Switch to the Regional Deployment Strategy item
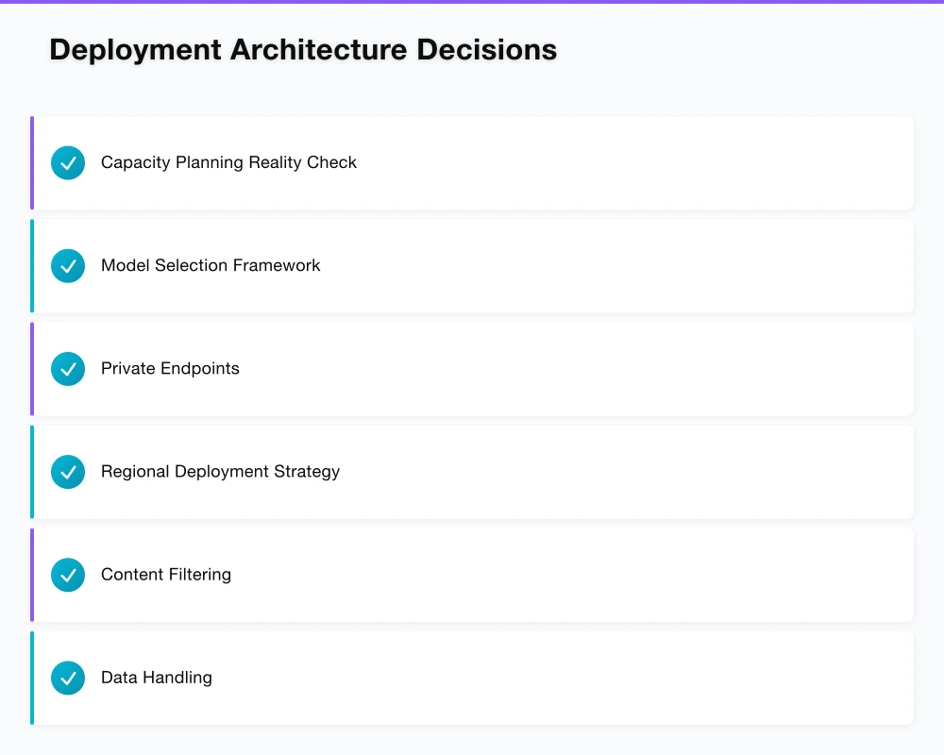Screen dimensions: 944x755 [x=472, y=472]
